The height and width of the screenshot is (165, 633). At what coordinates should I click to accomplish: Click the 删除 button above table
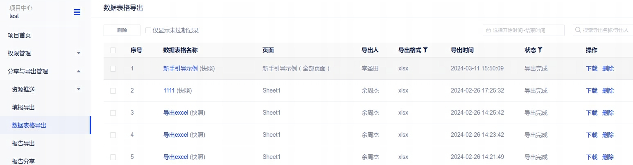122,30
